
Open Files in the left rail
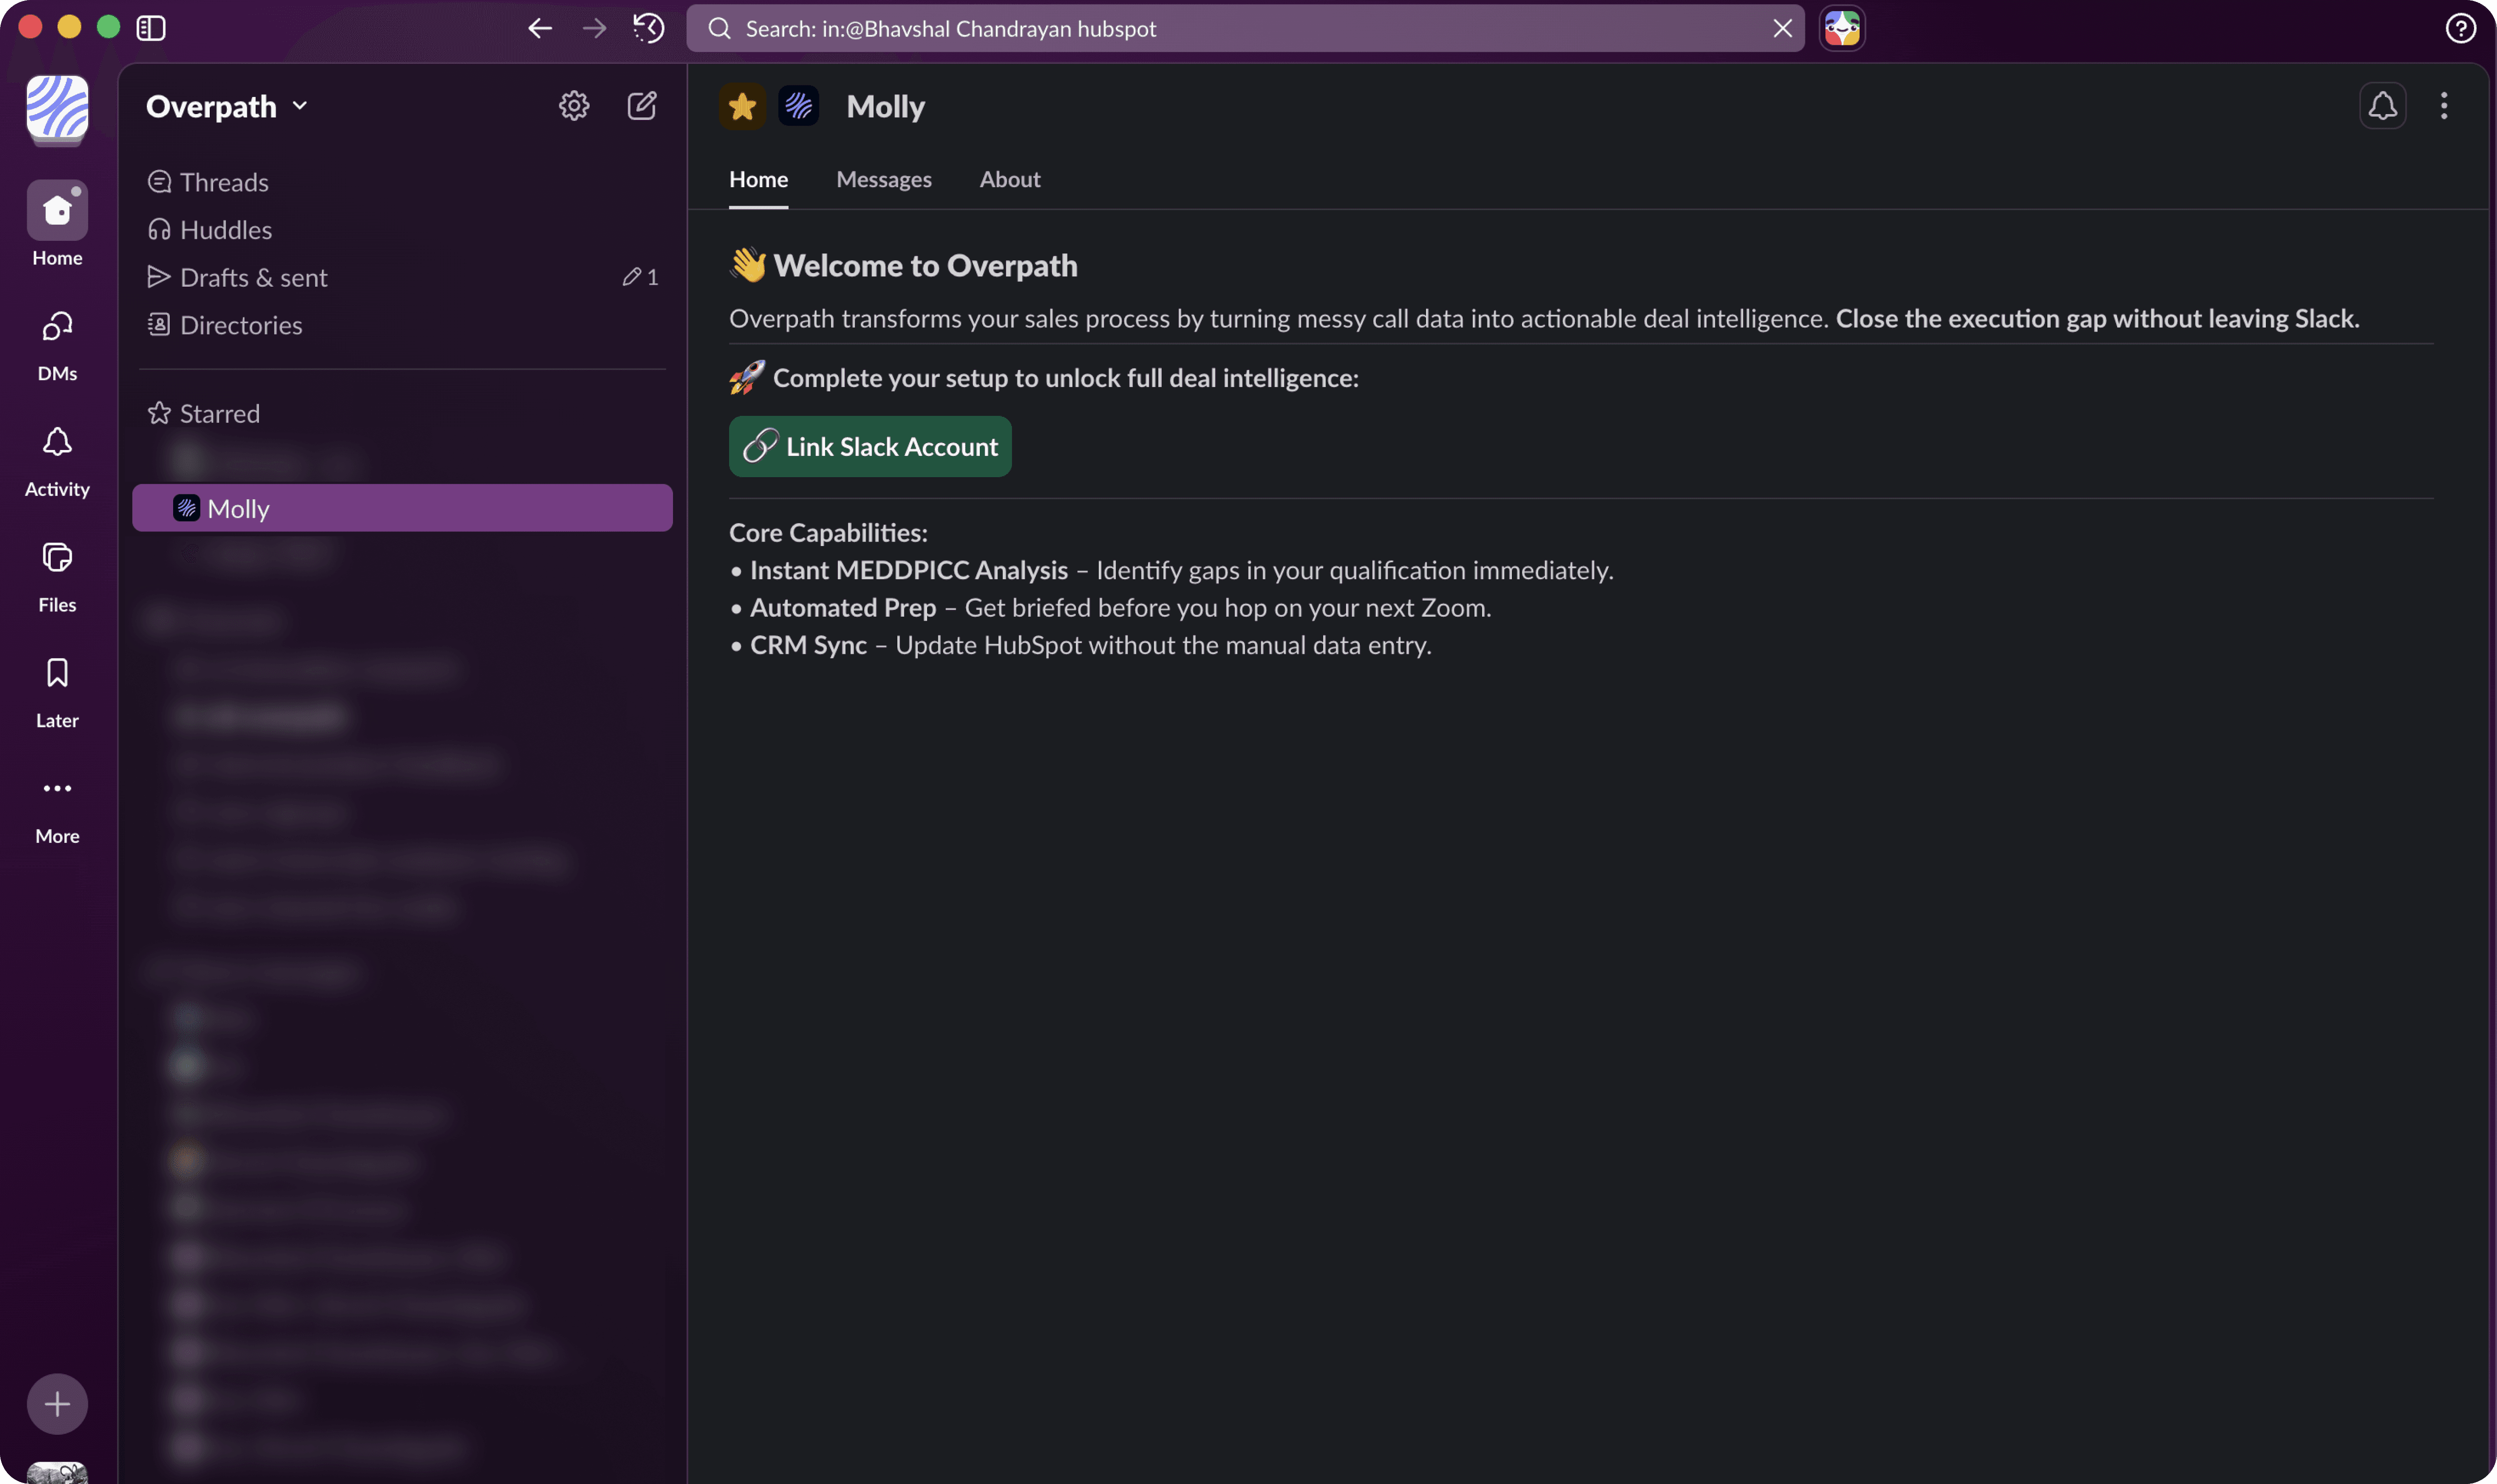(57, 575)
